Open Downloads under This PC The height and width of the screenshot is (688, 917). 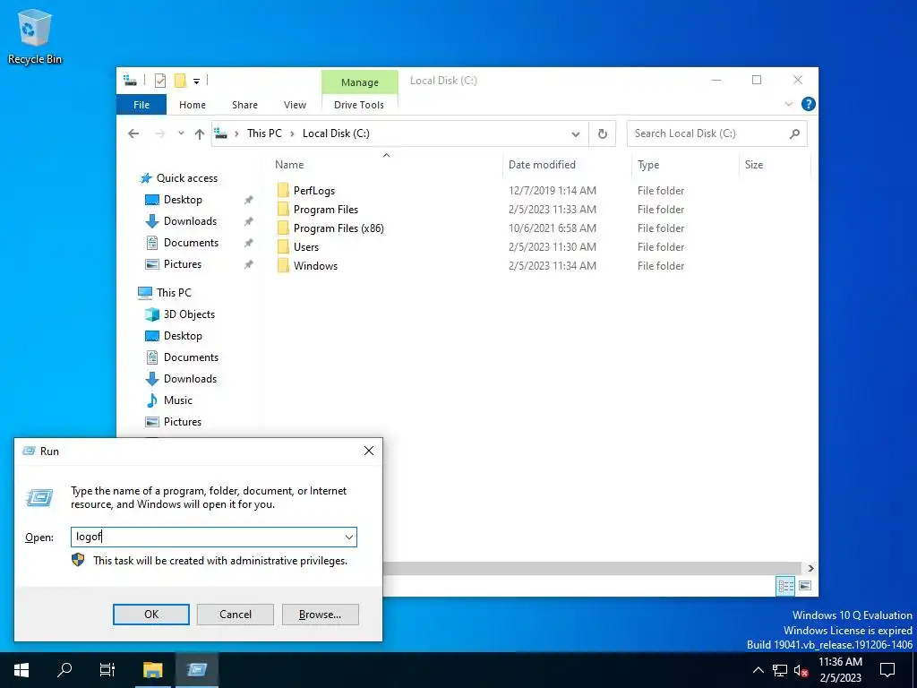click(190, 379)
